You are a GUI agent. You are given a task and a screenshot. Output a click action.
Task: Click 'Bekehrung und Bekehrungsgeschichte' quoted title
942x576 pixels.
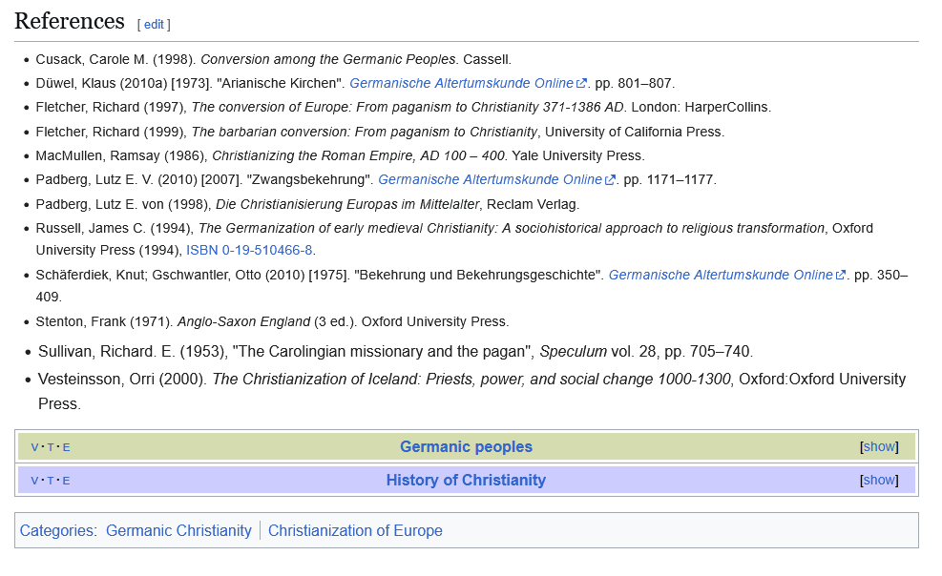[478, 276]
